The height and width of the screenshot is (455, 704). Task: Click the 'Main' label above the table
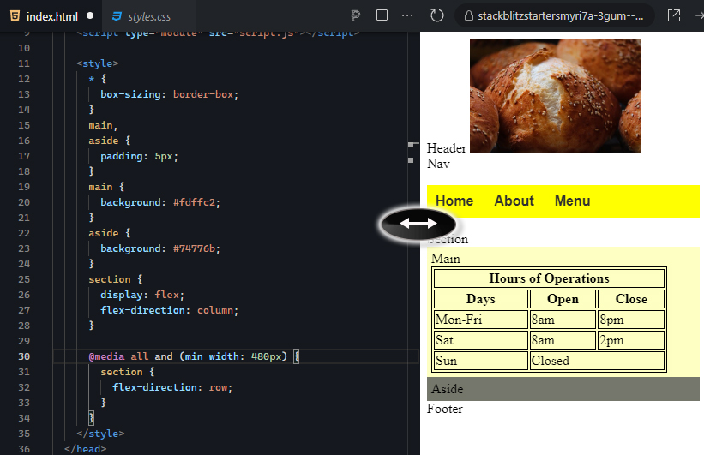pyautogui.click(x=445, y=259)
